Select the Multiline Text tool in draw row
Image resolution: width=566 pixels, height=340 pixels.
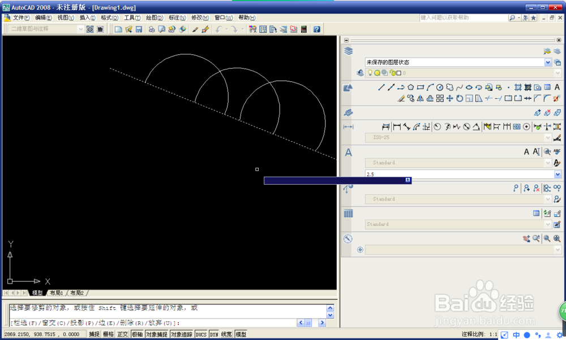(x=557, y=87)
